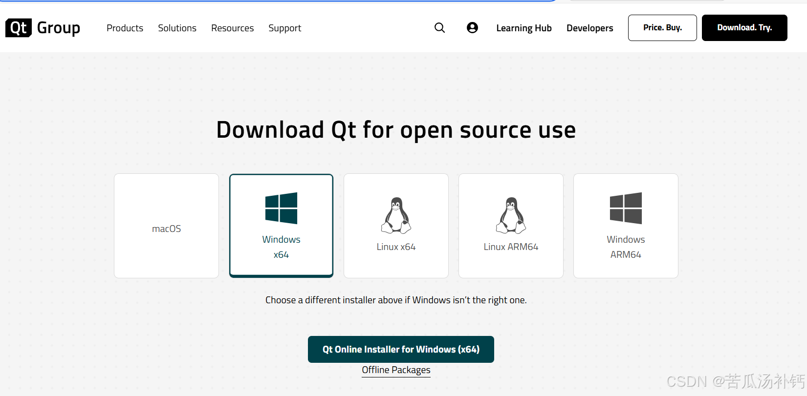Screen dimensions: 807x396
Task: Open the Resources menu
Action: pos(233,28)
